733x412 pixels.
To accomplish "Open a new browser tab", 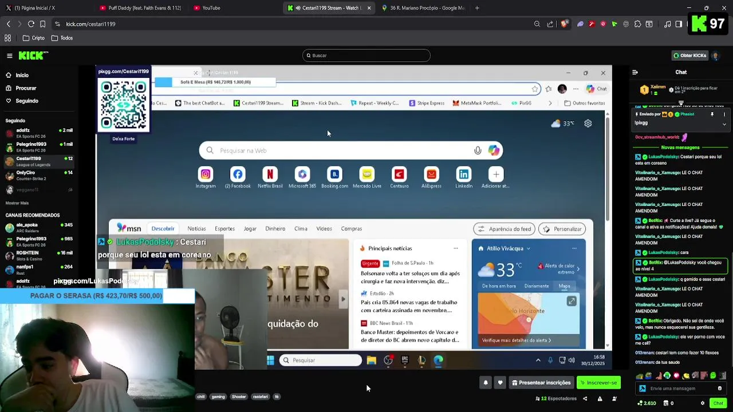I will (x=477, y=8).
